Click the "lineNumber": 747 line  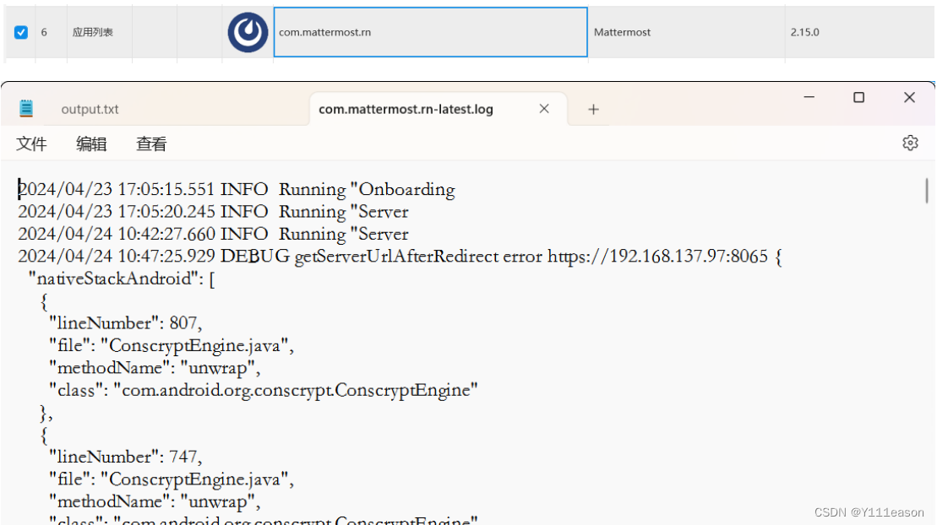tap(126, 457)
